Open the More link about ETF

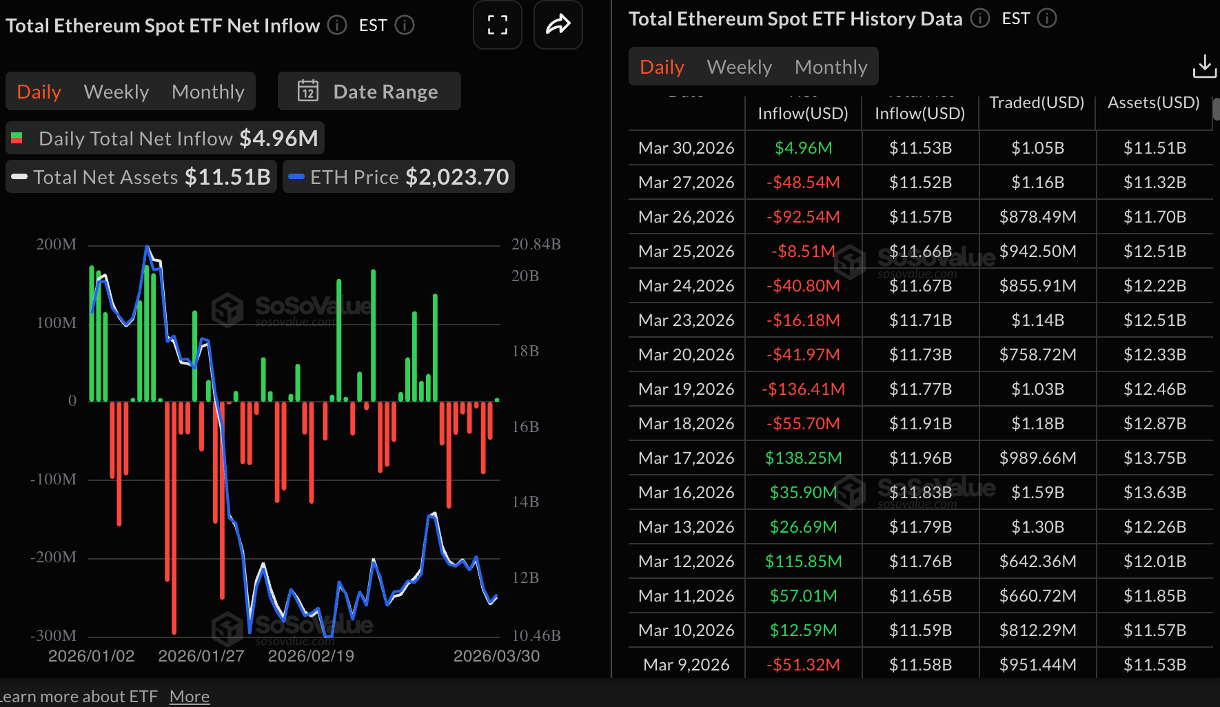click(190, 697)
